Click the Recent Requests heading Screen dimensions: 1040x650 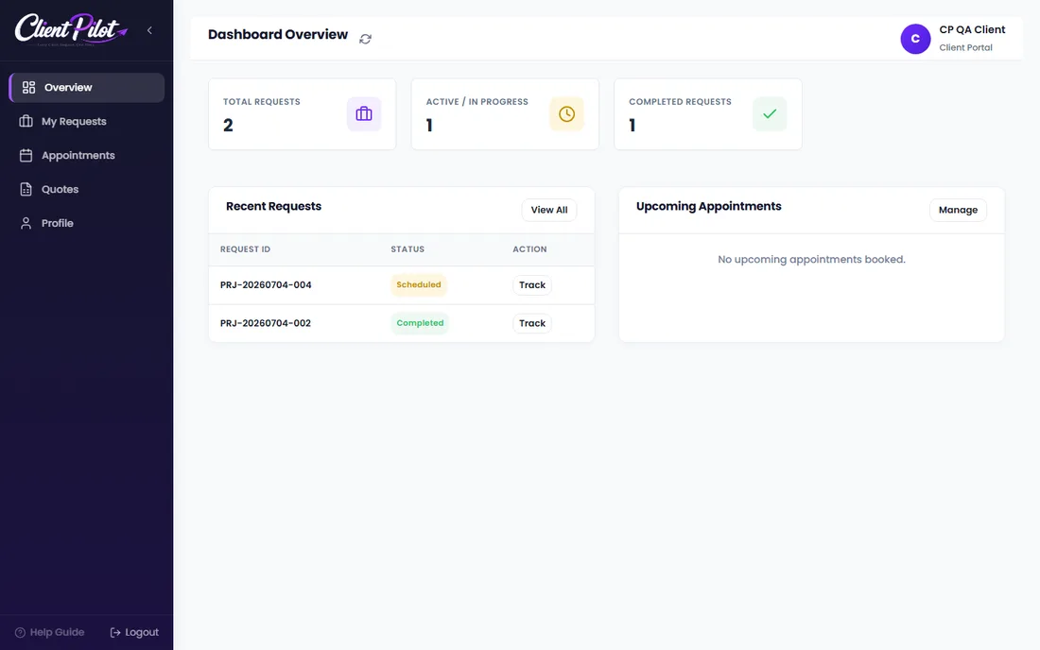click(273, 206)
